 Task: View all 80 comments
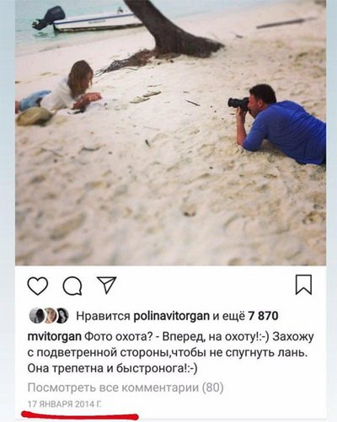[x=126, y=387]
